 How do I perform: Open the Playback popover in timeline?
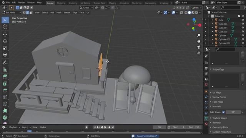click(14, 127)
